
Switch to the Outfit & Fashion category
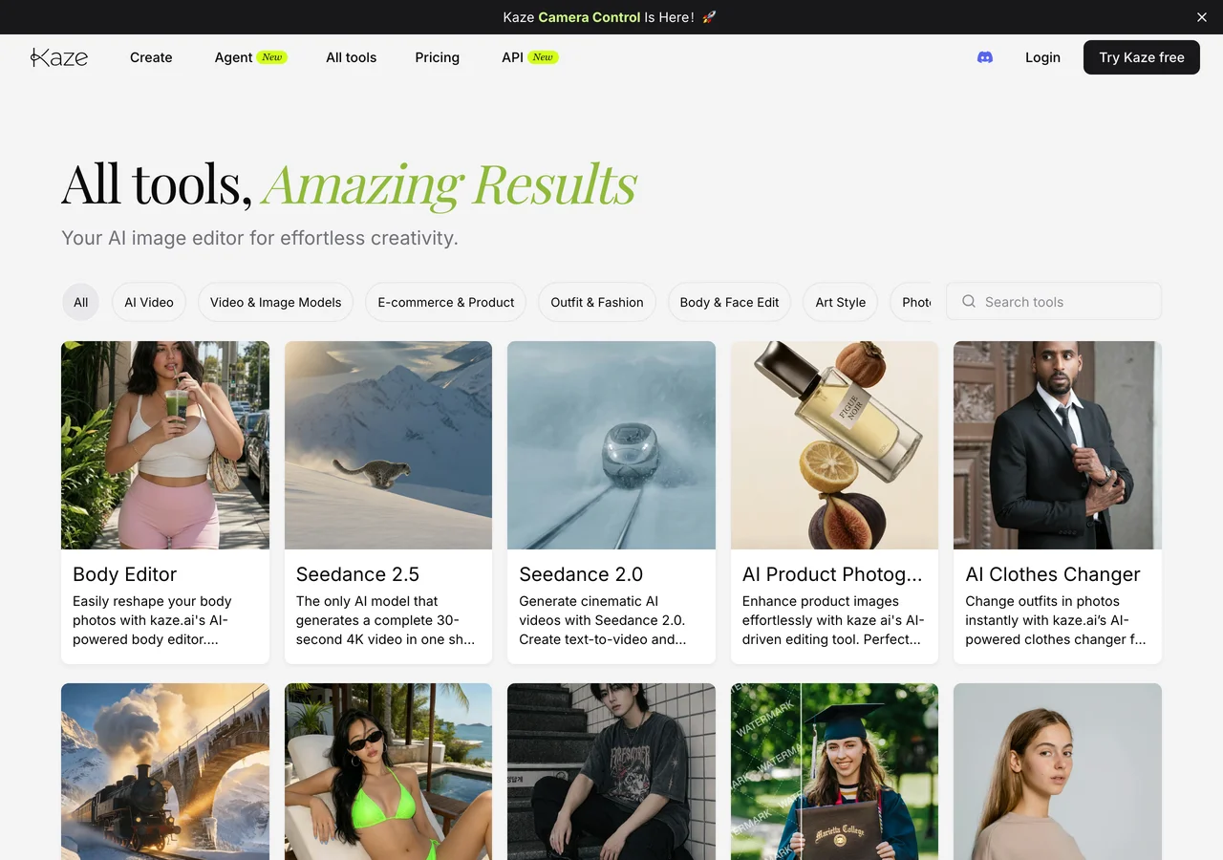(597, 302)
